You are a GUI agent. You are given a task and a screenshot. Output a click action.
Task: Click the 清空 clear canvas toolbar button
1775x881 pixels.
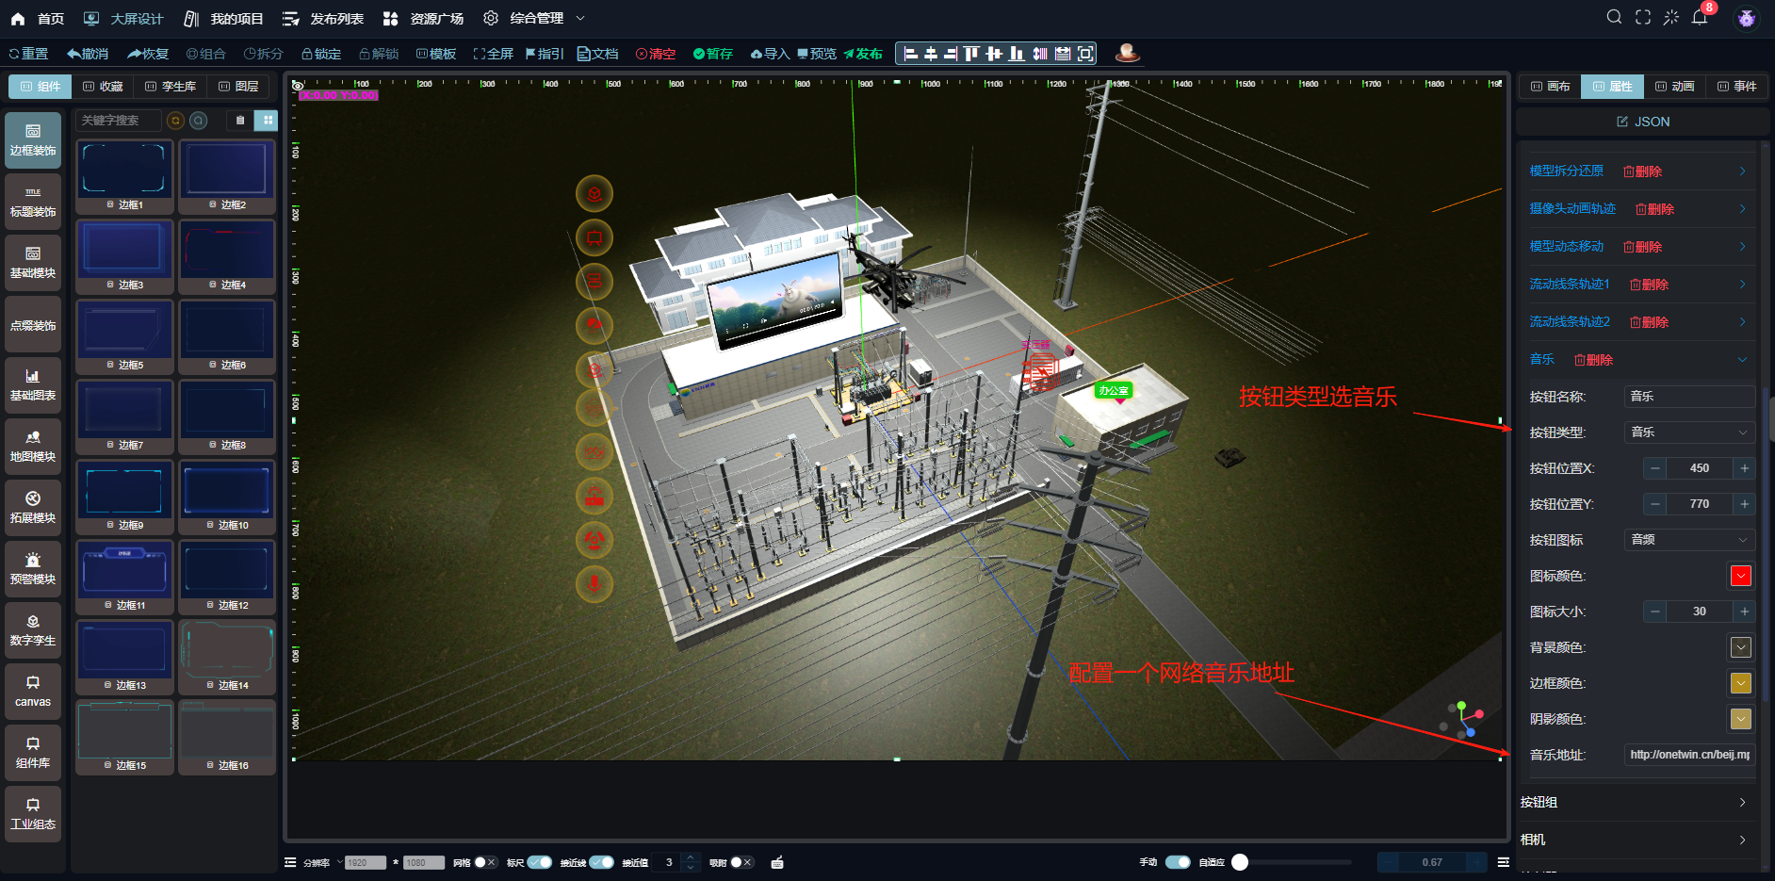(656, 54)
